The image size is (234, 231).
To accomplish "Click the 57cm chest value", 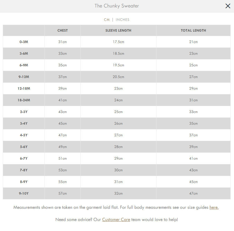I will pyautogui.click(x=63, y=194).
